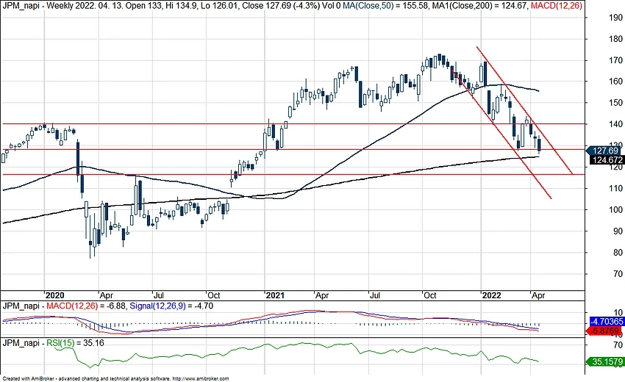Click the 170 price axis label
The width and height of the screenshot is (625, 382).
616,60
